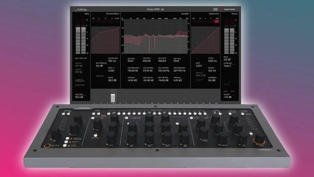Click the orange-ringed Fine Adjust hardware button
The width and height of the screenshot is (314, 177).
click(x=47, y=146)
